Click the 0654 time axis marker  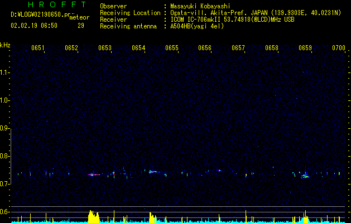(138, 48)
